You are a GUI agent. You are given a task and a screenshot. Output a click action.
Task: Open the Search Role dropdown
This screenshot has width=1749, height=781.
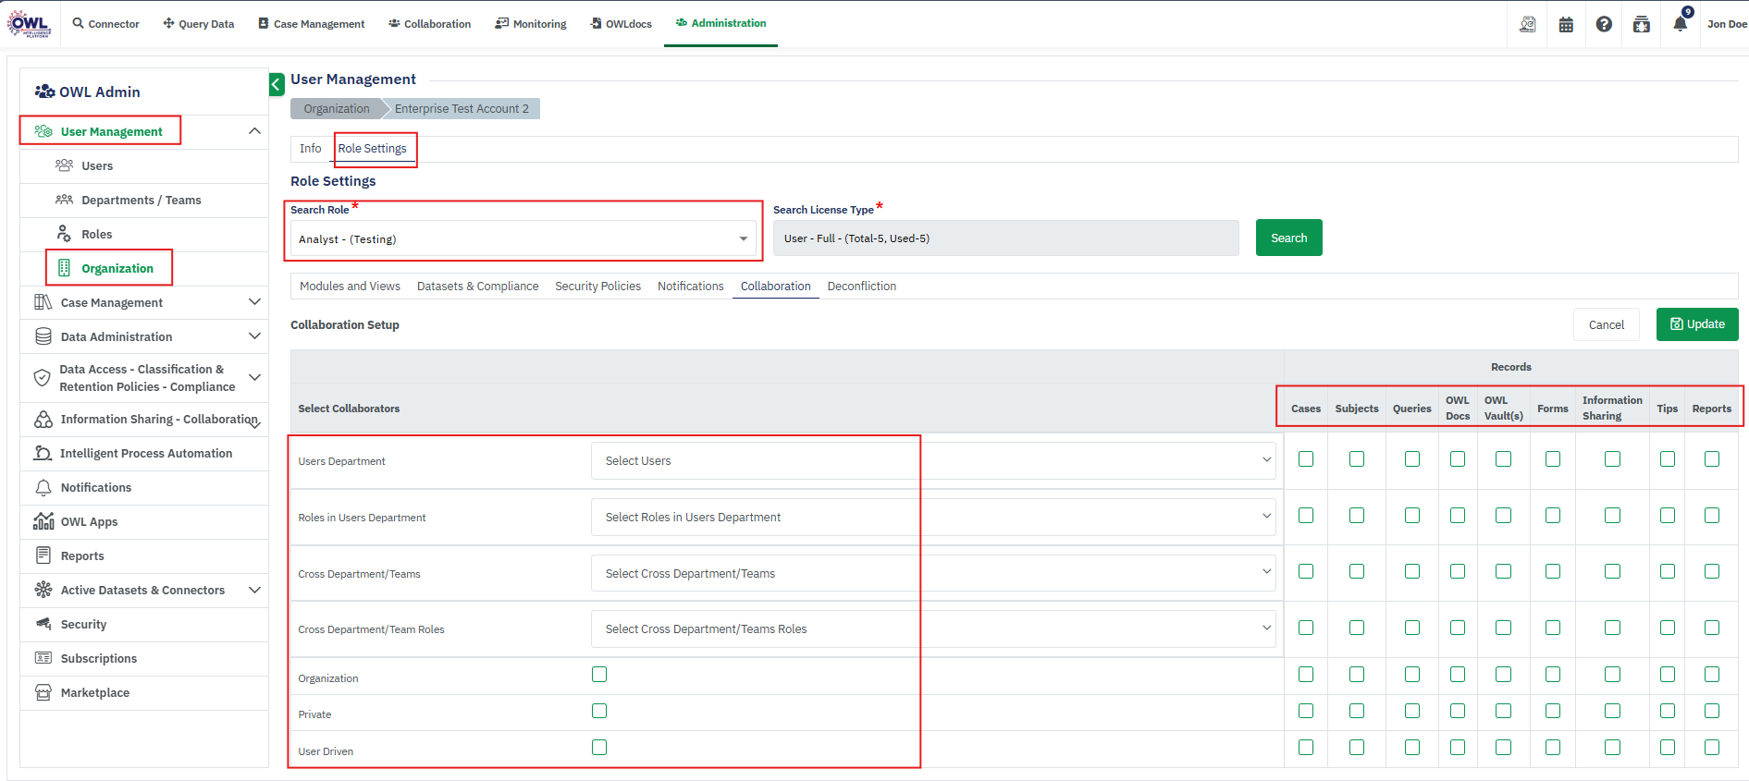[x=523, y=239]
